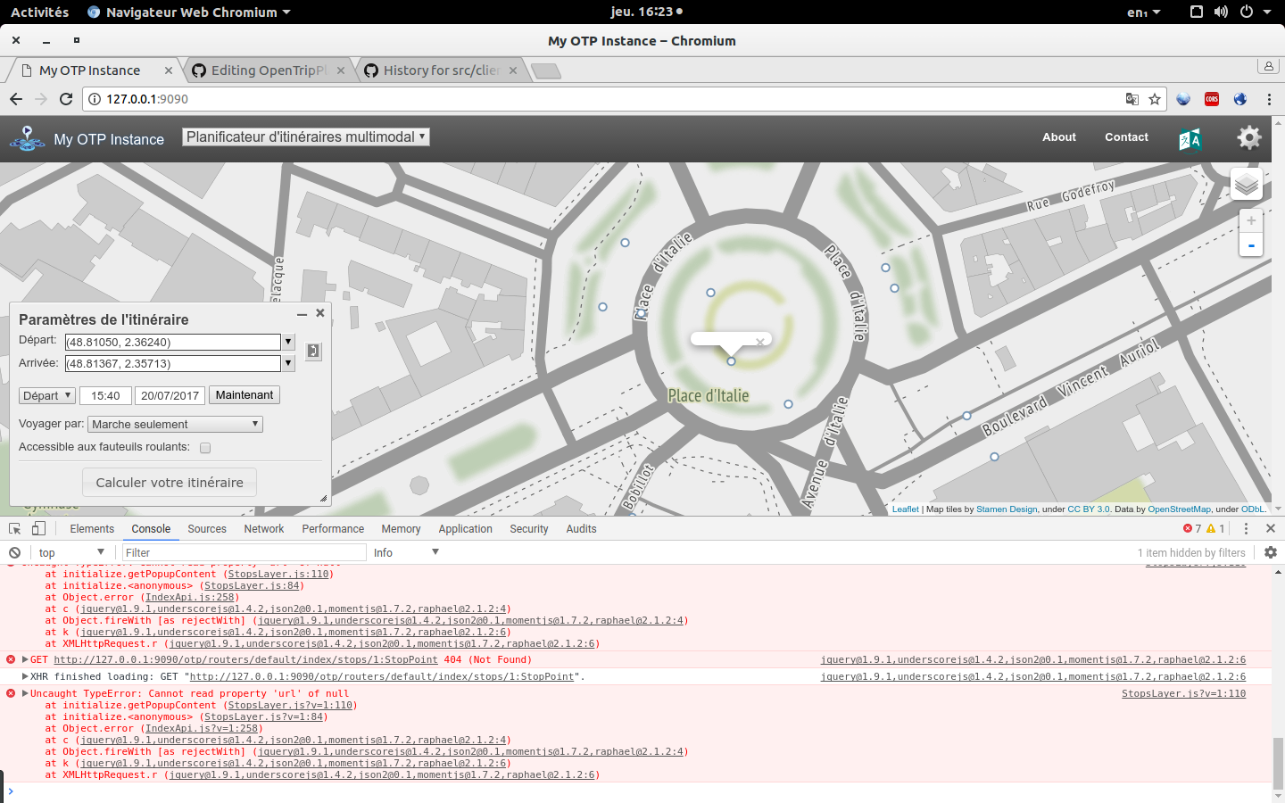Open the Voyager par travel mode dropdown
1285x803 pixels.
175,425
